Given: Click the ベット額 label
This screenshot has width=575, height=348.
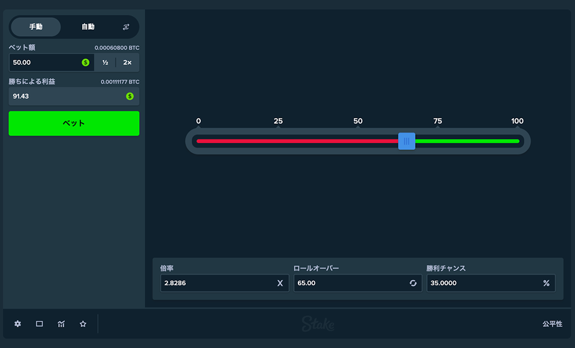Looking at the screenshot, I should (x=22, y=47).
